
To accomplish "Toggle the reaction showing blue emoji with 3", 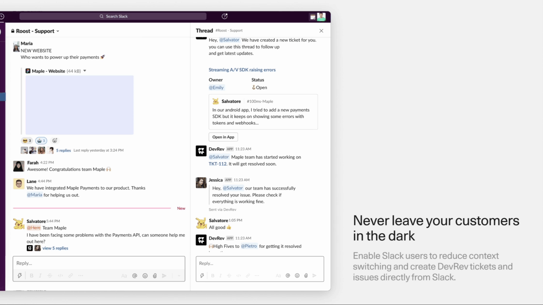I will coord(41,141).
